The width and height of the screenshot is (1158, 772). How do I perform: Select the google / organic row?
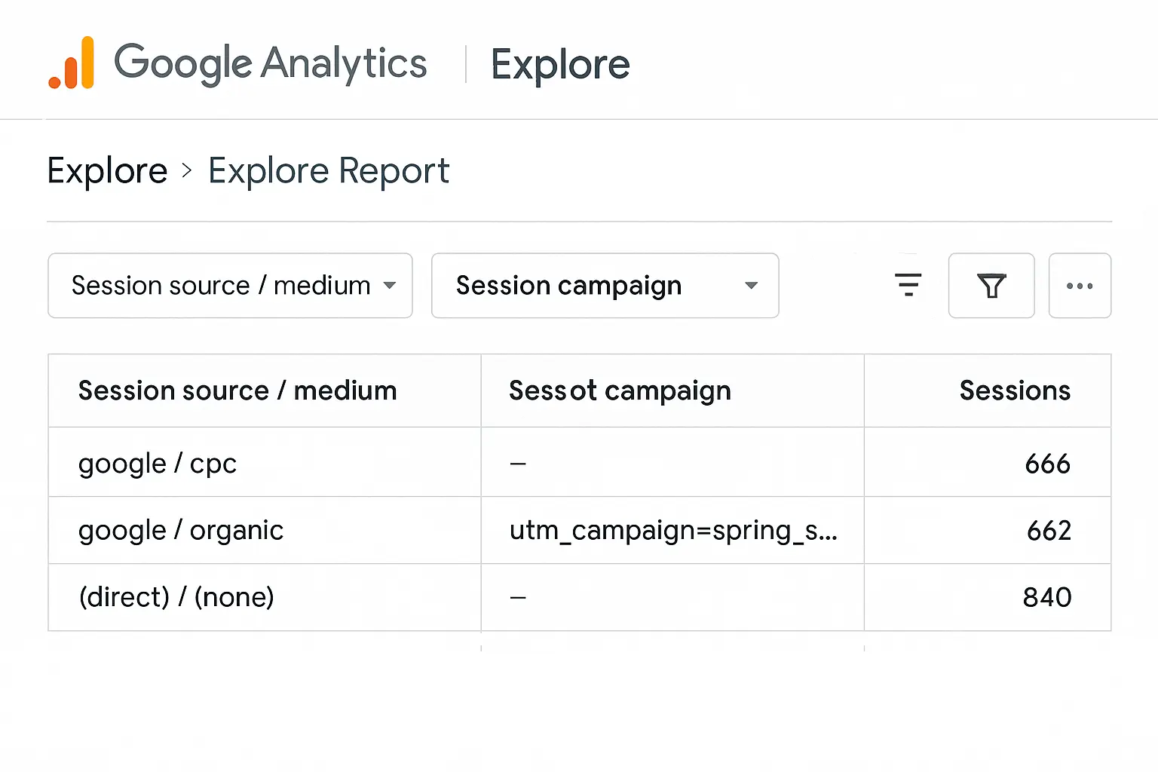coord(181,530)
